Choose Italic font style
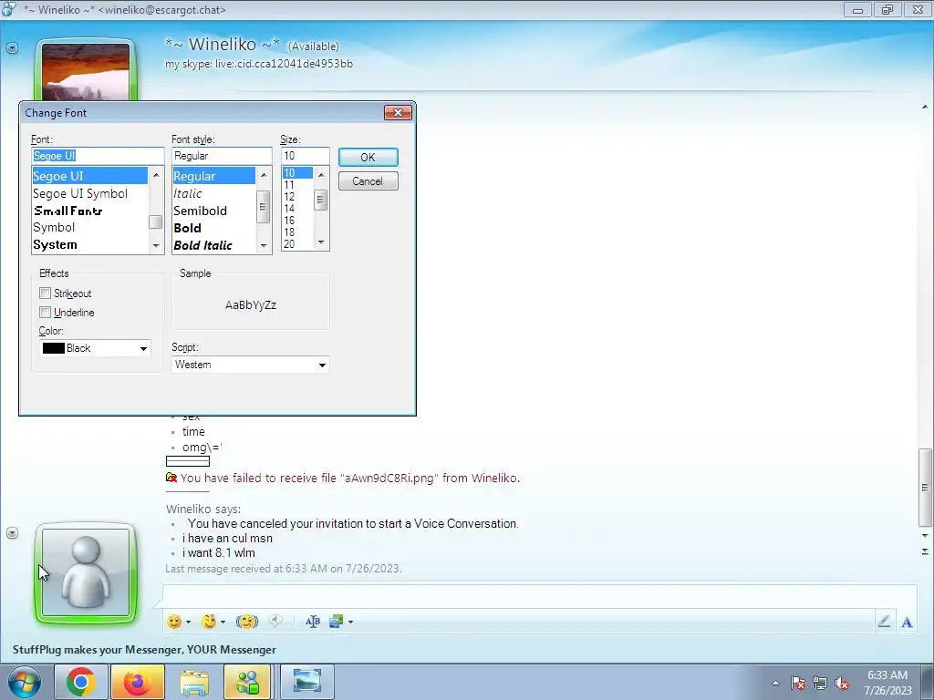This screenshot has height=700, width=934. [x=188, y=193]
